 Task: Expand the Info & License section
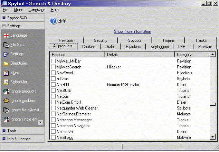tap(4, 139)
